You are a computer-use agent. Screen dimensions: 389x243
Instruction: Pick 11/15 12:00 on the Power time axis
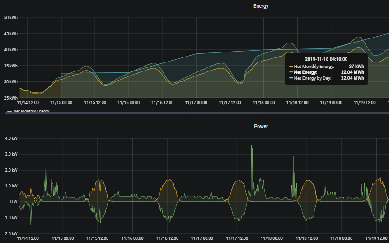coord(96,238)
